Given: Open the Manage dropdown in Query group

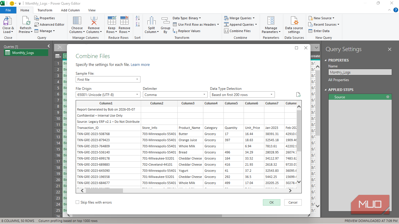Looking at the screenshot, I should click(x=45, y=31).
